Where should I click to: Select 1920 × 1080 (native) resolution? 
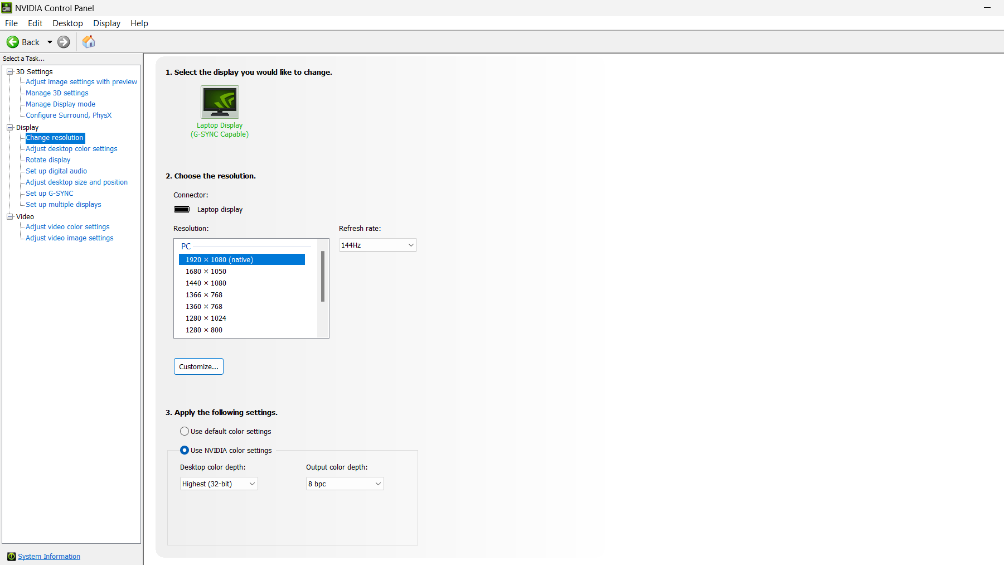pyautogui.click(x=242, y=259)
